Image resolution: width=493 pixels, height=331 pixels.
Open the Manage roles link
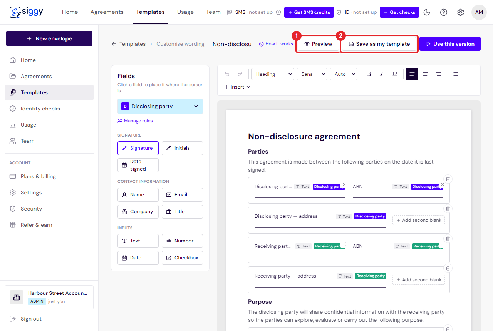coord(135,121)
